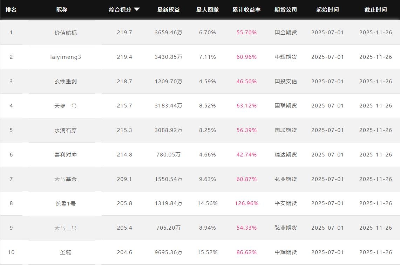Open 套利对冲 trader page

(66, 154)
